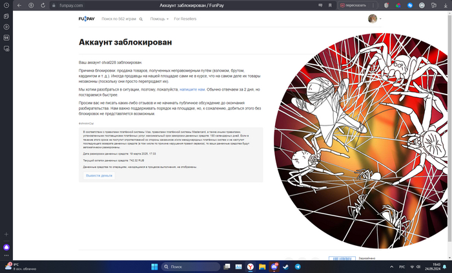Screen dimensions: 452x273
Task: Open the grey round extension icon
Action: (x=422, y=5)
